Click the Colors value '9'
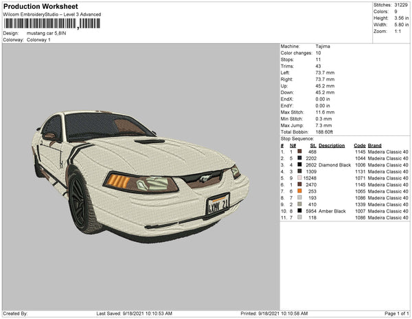412x319 pixels. point(396,12)
